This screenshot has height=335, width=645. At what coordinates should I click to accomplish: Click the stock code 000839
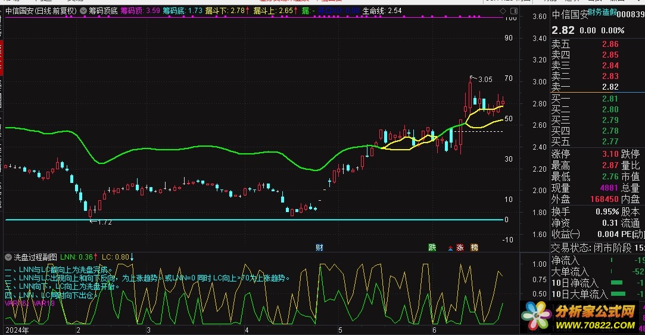(x=630, y=14)
